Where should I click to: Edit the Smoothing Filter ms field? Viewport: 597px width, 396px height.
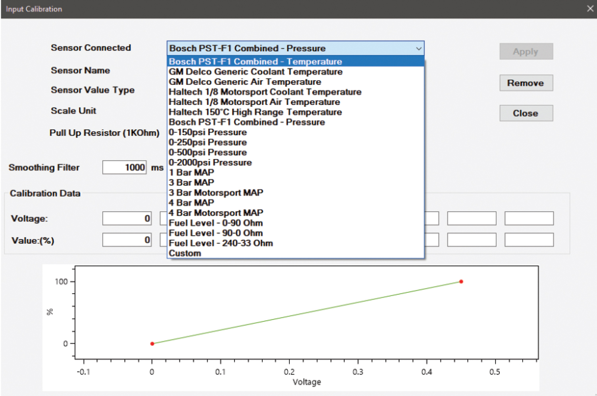click(124, 167)
